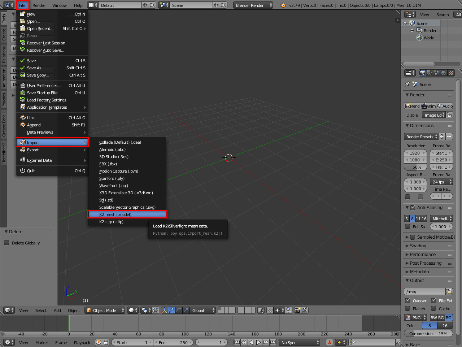
Task: Uncheck the Overwrite checkbox
Action: (407, 300)
